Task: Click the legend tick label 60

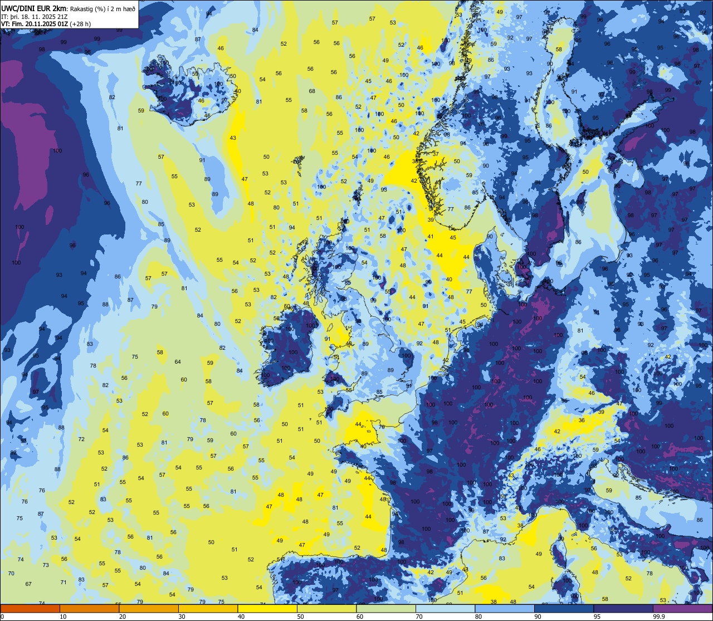Action: point(360,617)
